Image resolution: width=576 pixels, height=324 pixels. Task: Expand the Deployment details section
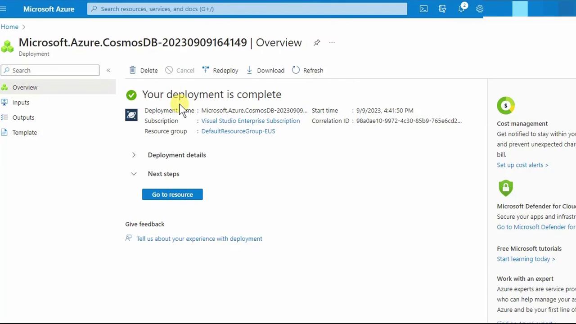pyautogui.click(x=134, y=155)
